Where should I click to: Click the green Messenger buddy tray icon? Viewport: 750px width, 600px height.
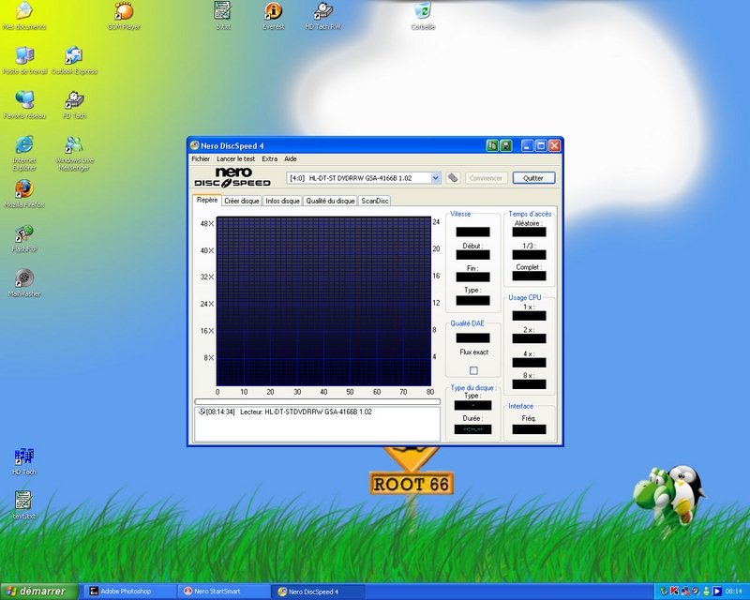click(x=706, y=592)
